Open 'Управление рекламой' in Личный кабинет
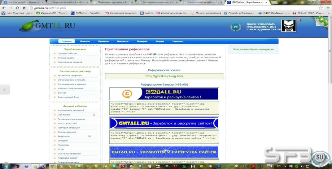 pos(71,110)
